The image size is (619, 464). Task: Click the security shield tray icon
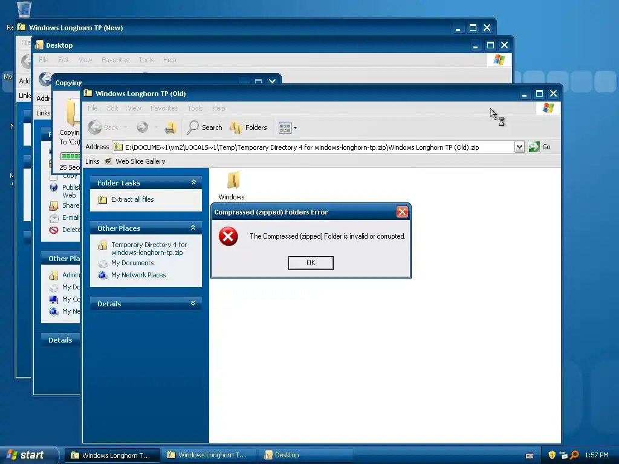point(552,455)
